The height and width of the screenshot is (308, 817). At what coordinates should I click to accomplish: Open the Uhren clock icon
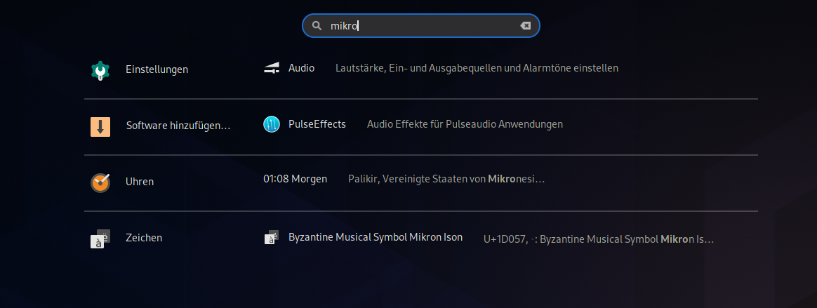click(100, 182)
